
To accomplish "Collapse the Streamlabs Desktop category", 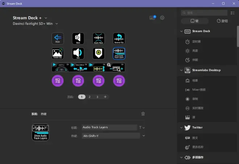I will [x=181, y=70].
